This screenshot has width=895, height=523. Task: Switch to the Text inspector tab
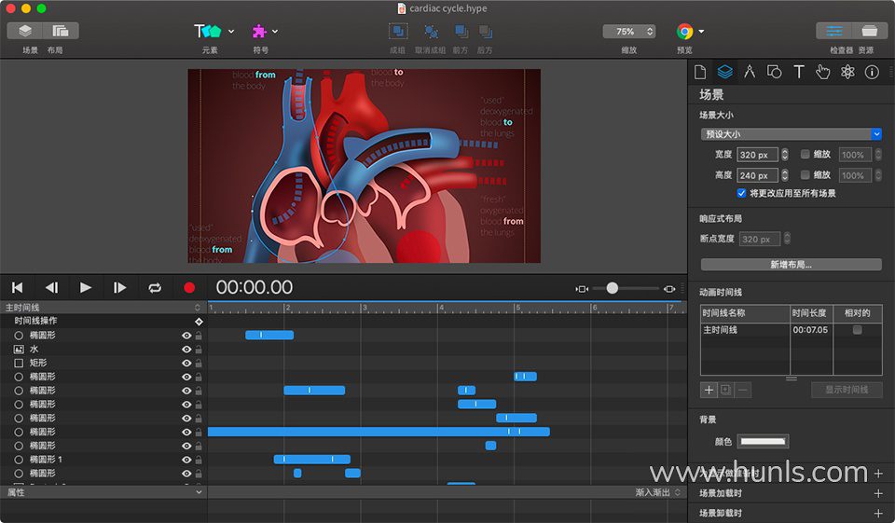(799, 72)
